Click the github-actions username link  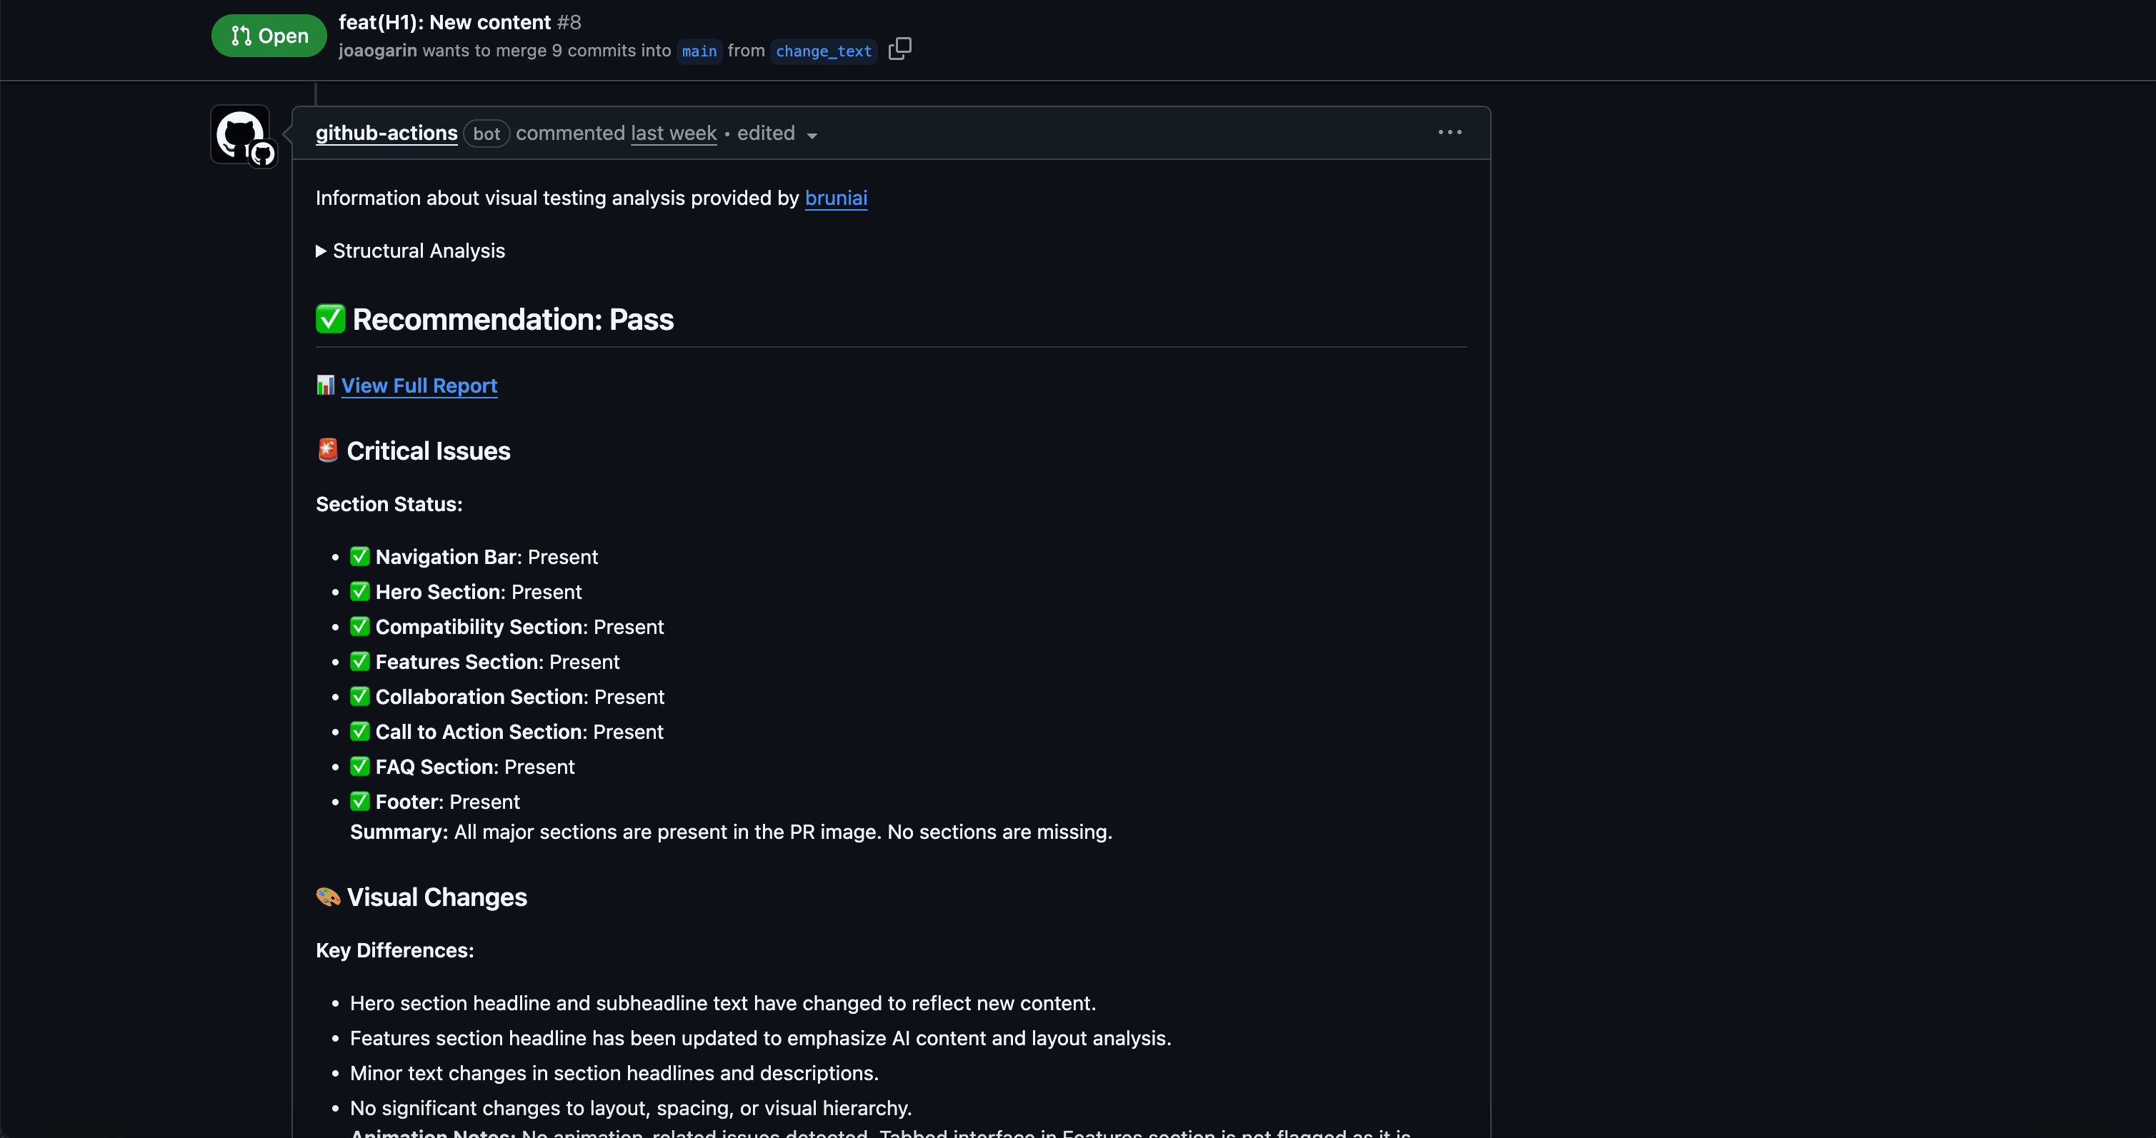[x=386, y=133]
